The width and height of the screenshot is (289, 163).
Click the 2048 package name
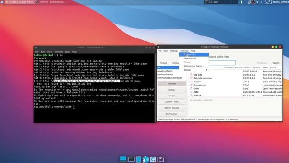[196, 92]
